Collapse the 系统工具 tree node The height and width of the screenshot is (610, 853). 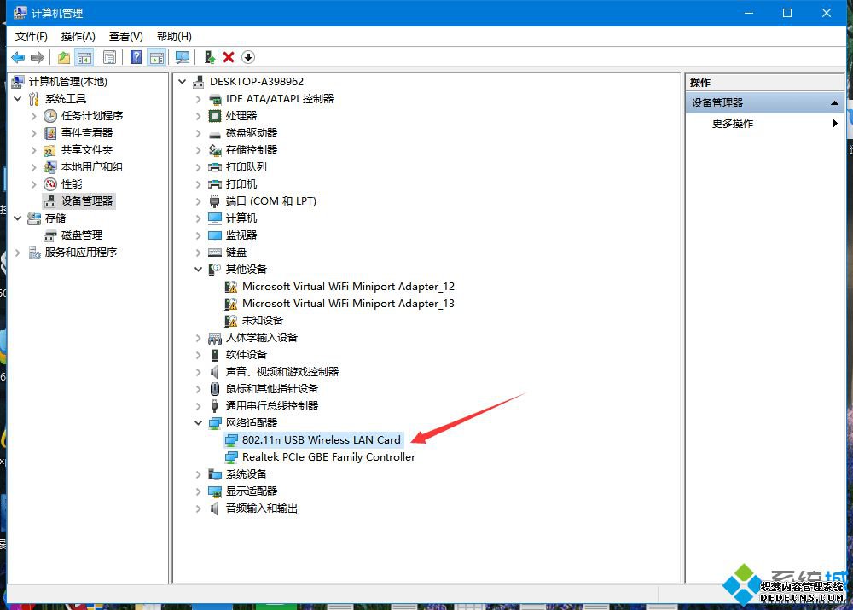(17, 98)
